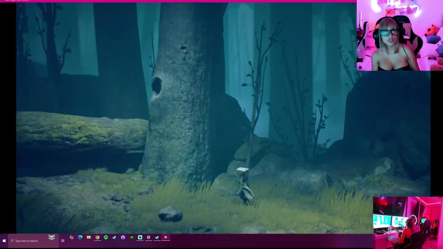443x249 pixels.
Task: Launch Microsoft Copilot from the taskbar
Action: (72, 238)
